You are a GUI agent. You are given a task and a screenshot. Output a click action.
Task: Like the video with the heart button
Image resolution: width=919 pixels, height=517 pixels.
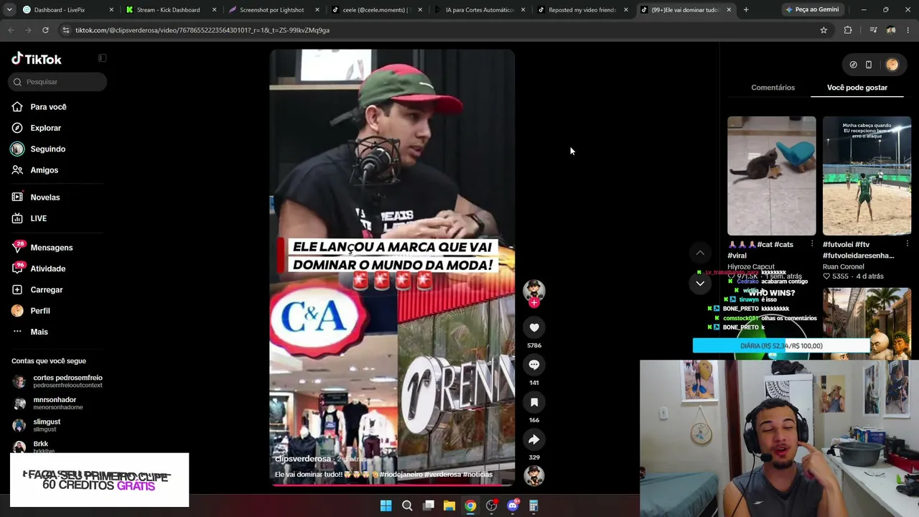point(534,327)
